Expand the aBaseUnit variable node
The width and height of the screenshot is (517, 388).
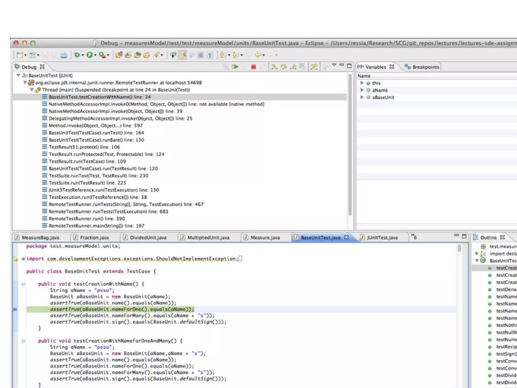coord(362,97)
